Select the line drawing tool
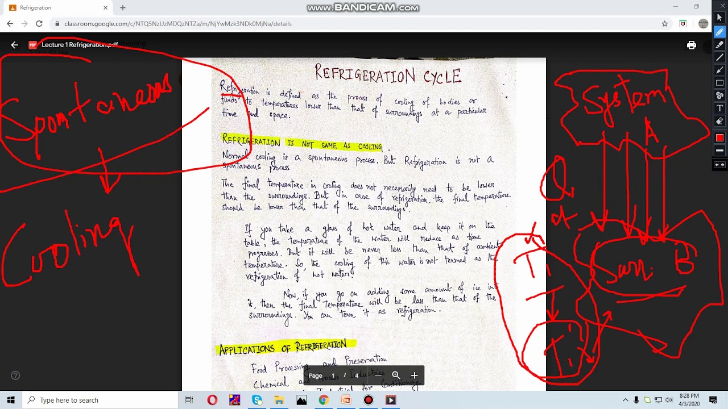 point(719,57)
